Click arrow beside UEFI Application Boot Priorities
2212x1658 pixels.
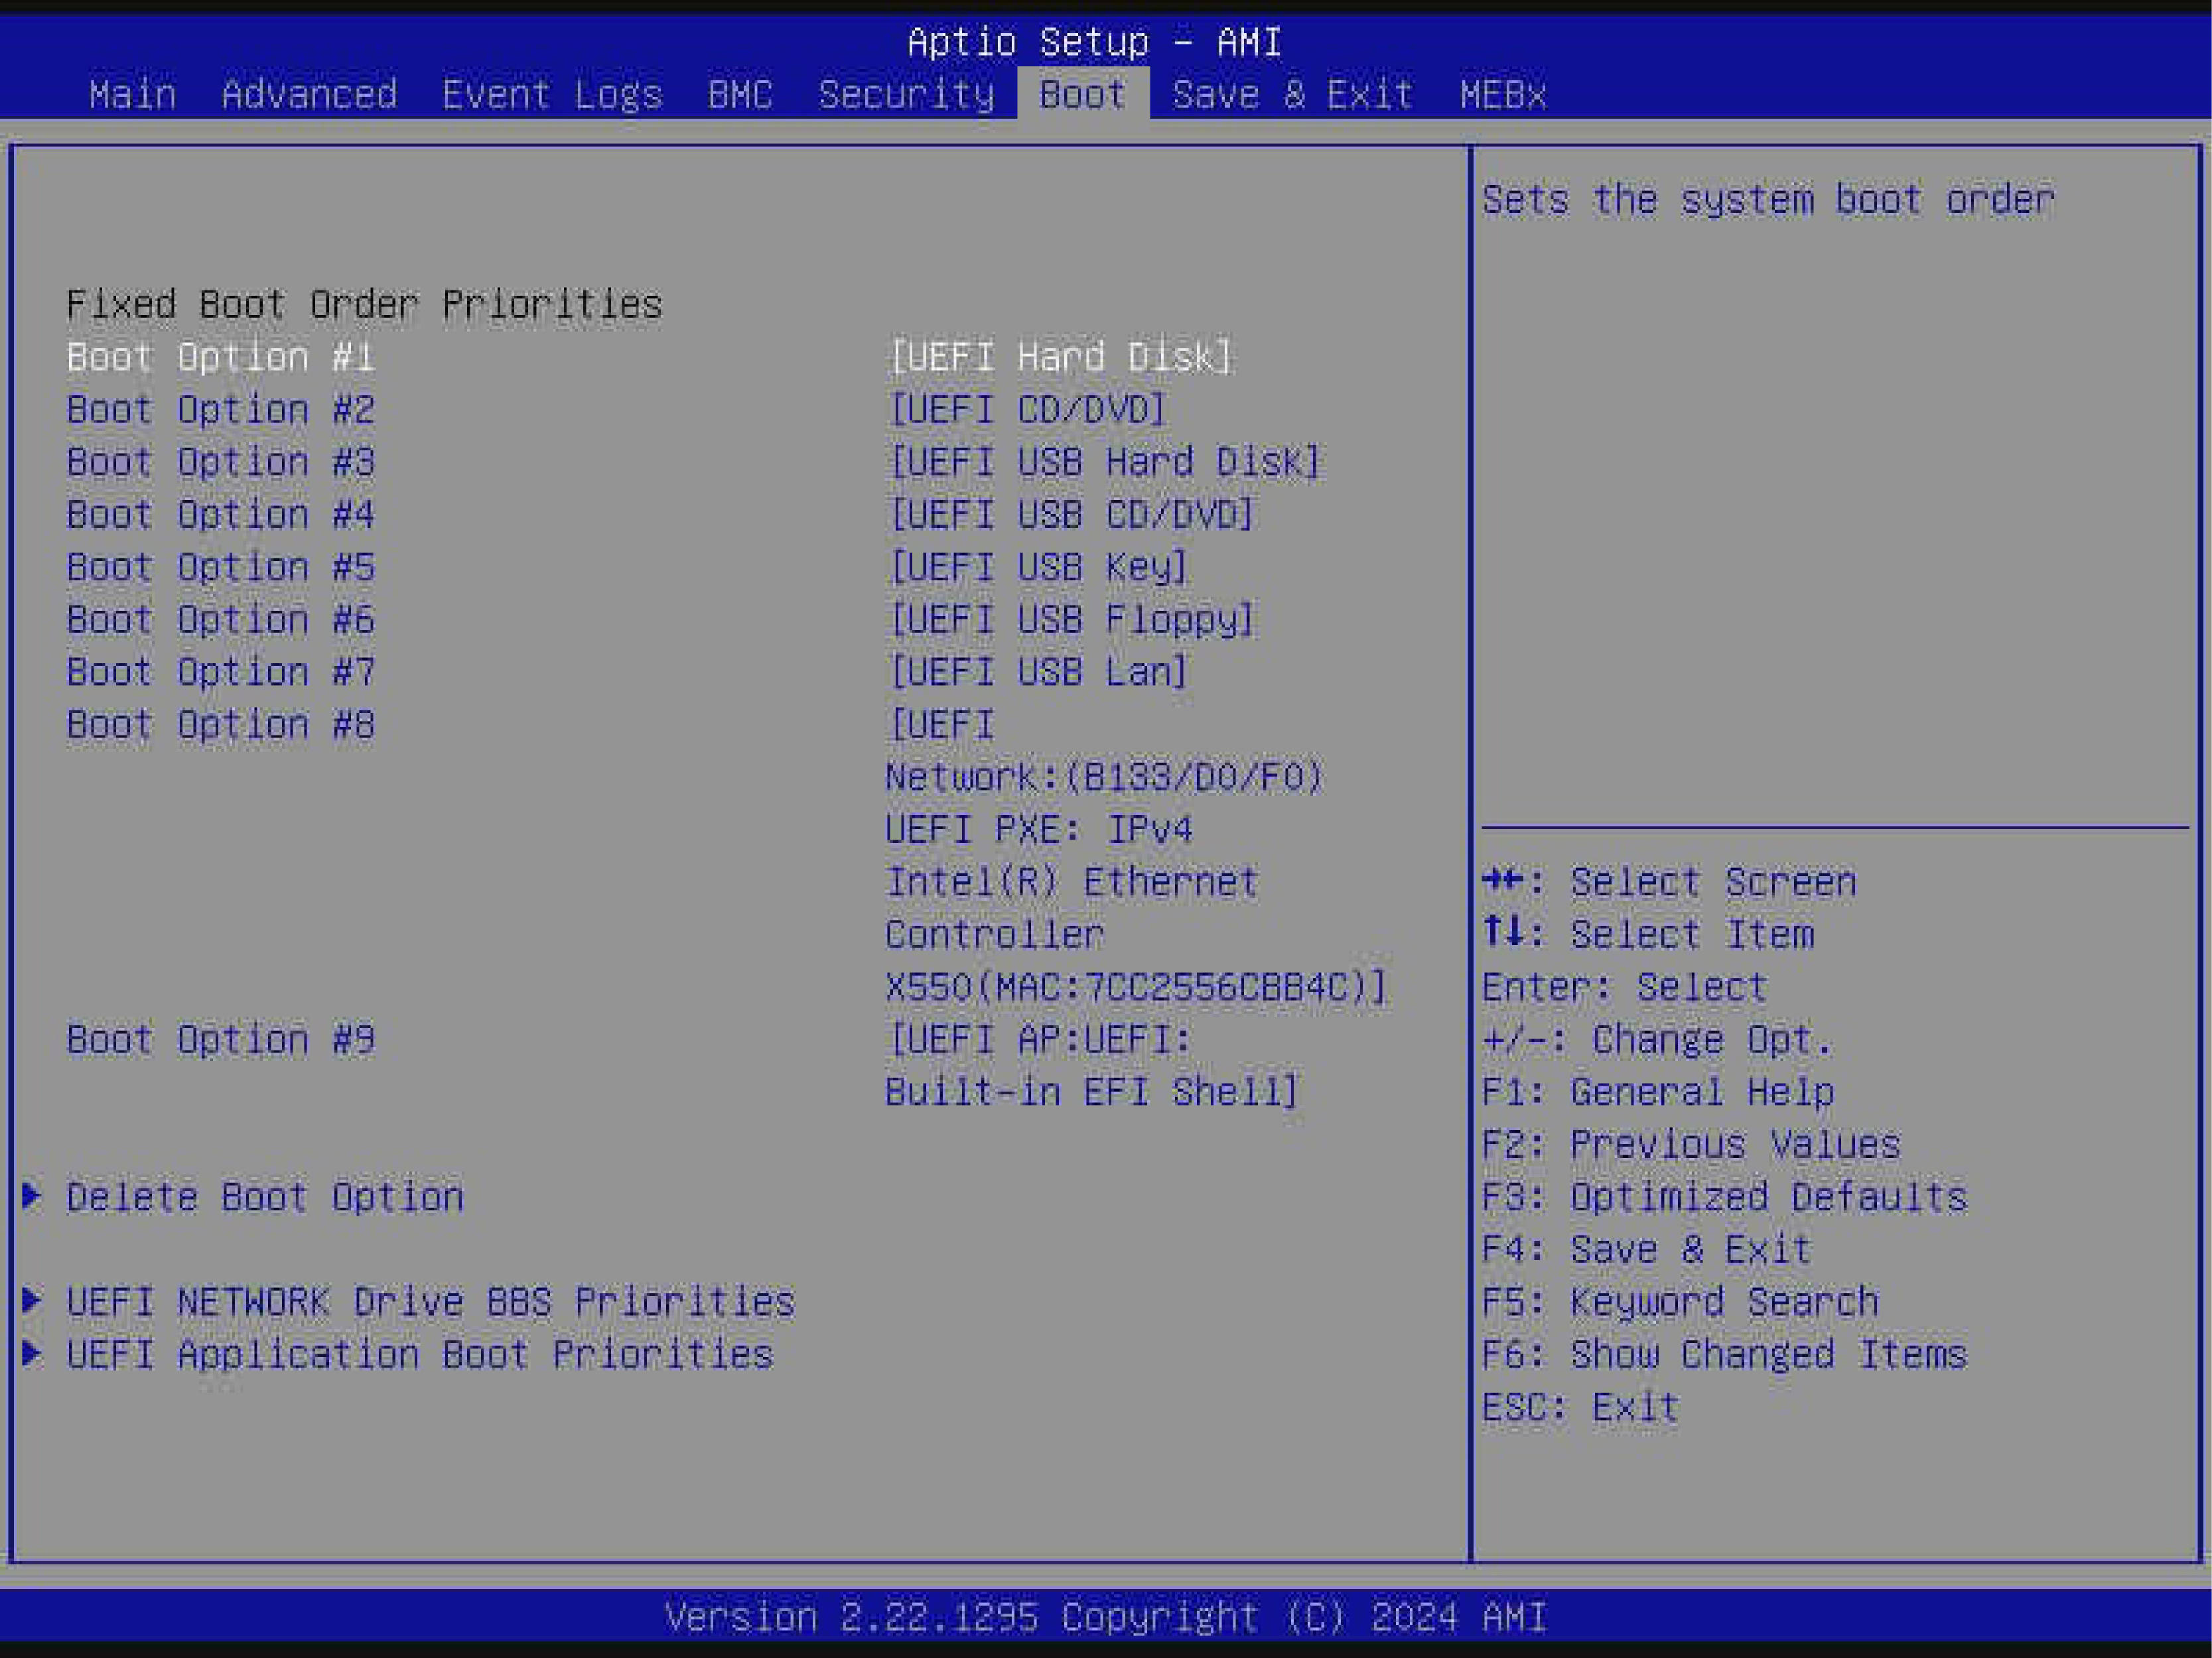[32, 1353]
